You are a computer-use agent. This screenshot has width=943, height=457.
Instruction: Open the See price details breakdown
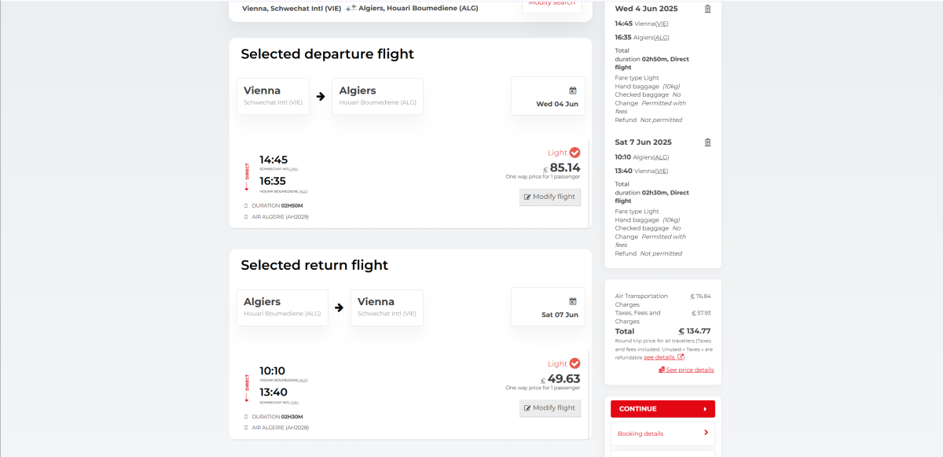686,370
